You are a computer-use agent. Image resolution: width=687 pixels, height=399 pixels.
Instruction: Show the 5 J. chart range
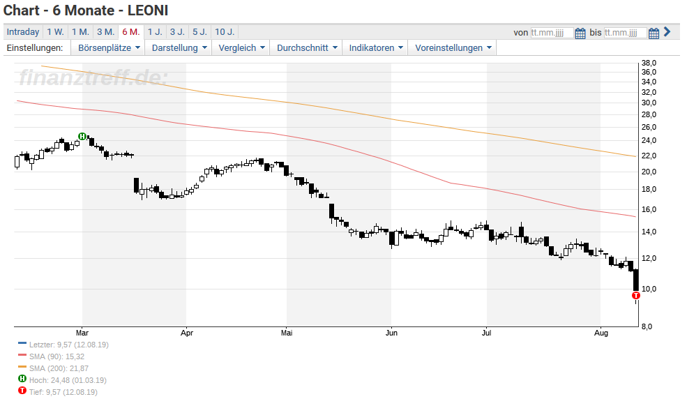coord(199,32)
